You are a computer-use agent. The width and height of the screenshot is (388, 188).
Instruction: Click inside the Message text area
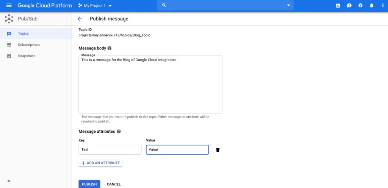pyautogui.click(x=150, y=84)
